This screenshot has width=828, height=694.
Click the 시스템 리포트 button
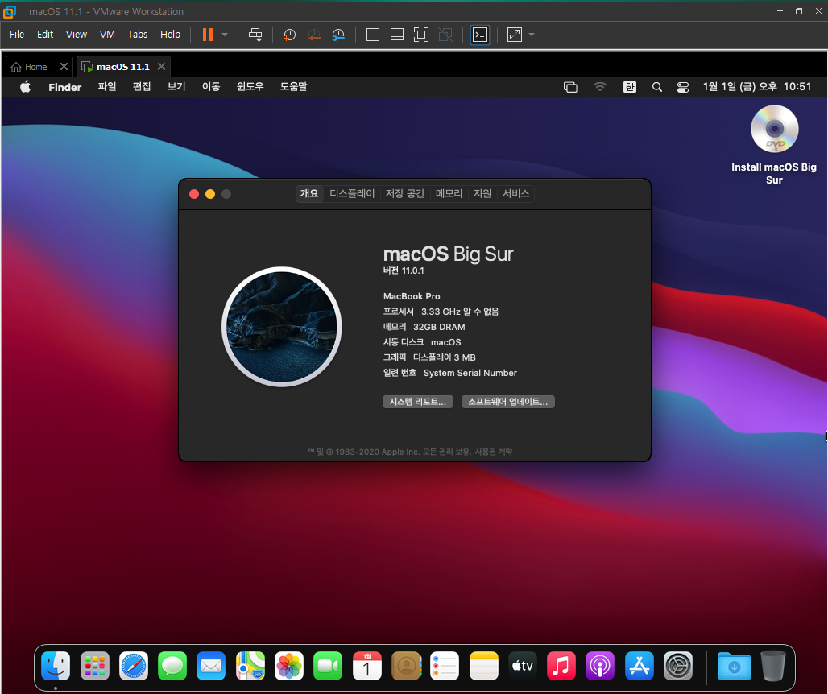(418, 402)
